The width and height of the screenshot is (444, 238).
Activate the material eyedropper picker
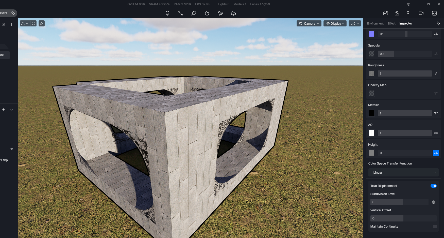tap(42, 23)
